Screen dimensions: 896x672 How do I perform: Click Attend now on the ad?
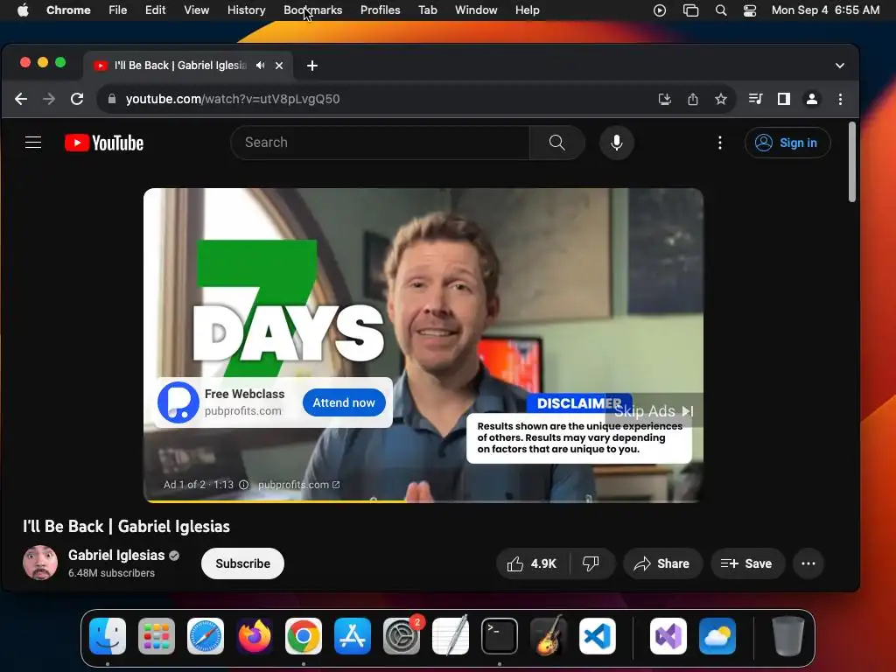tap(344, 402)
